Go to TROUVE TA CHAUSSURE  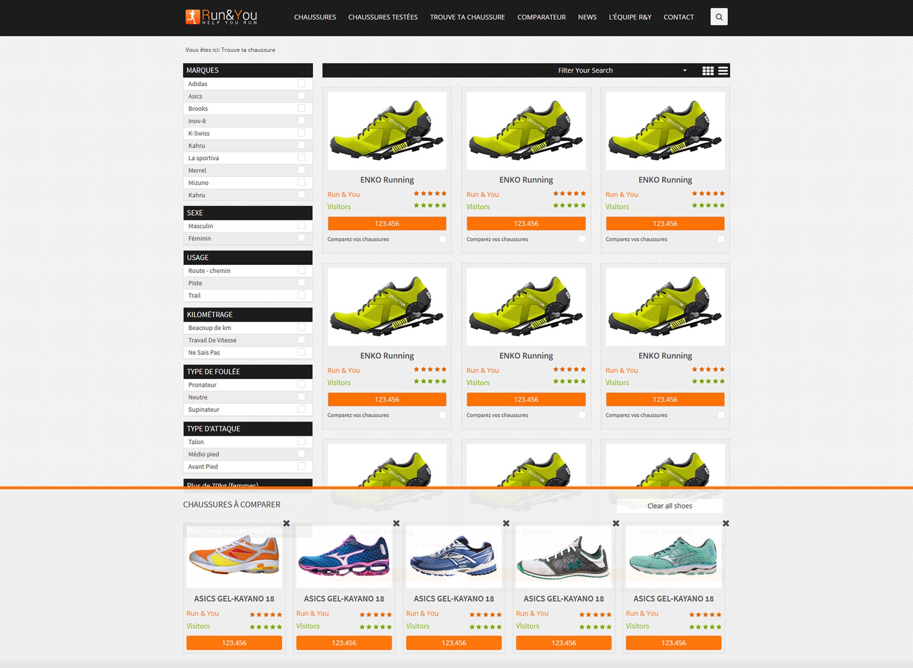467,17
